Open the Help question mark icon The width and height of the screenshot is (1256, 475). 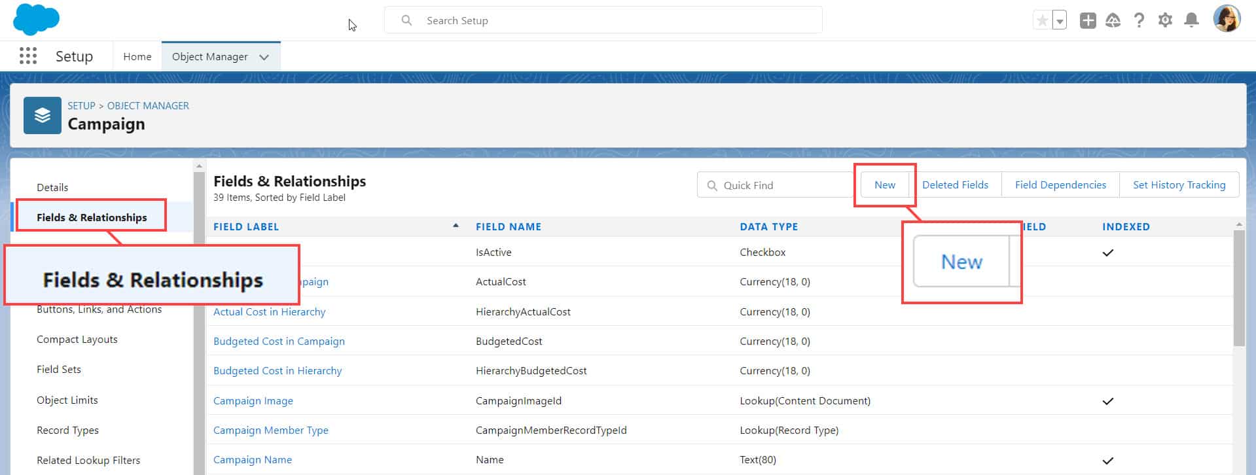(1139, 20)
